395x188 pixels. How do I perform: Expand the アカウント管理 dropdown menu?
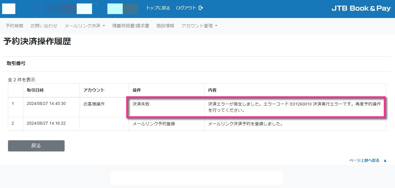pos(199,26)
